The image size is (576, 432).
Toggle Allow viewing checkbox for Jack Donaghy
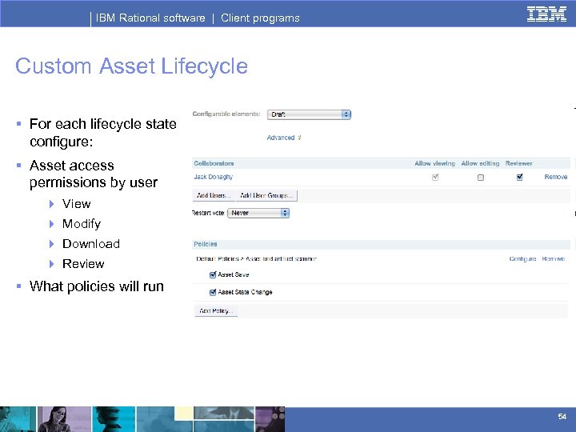[x=435, y=178]
